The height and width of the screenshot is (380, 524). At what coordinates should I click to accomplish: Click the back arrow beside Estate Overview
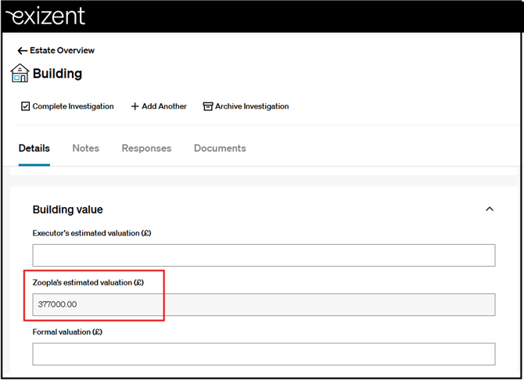pyautogui.click(x=22, y=51)
